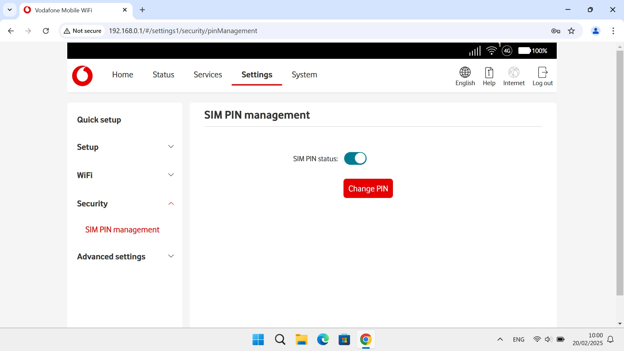The height and width of the screenshot is (351, 624).
Task: Click the battery 100% status indicator
Action: (533, 51)
